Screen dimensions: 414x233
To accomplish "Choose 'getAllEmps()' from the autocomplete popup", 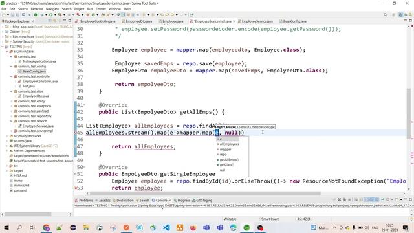I will (x=229, y=160).
